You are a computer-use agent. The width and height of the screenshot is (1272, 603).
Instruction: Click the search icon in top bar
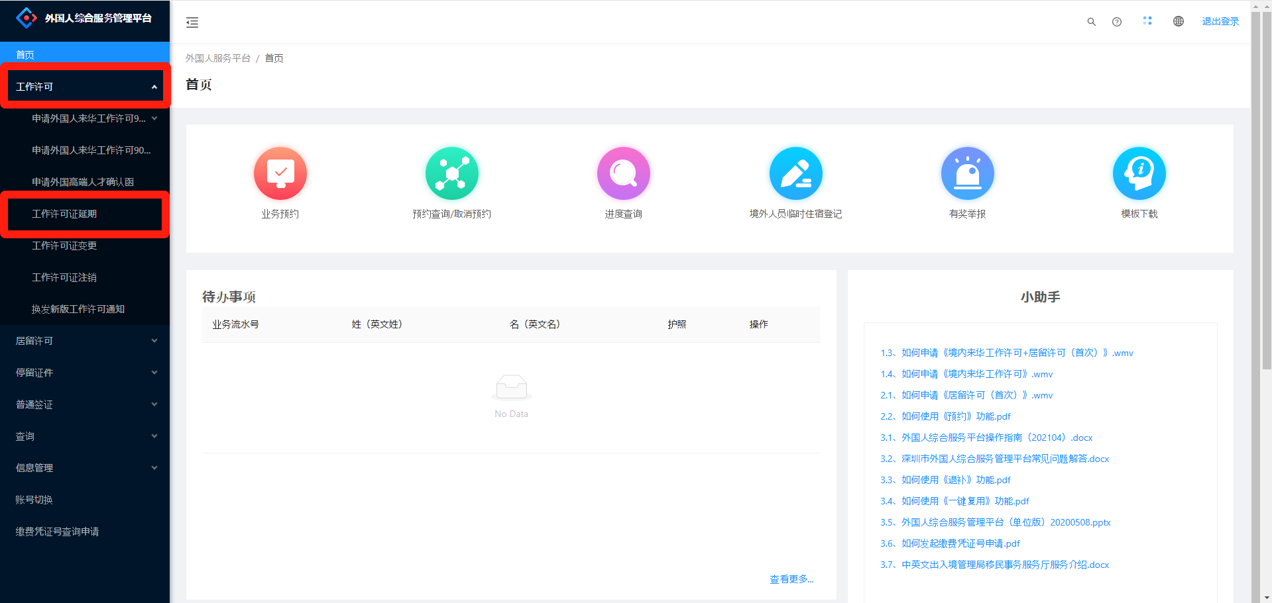coord(1091,22)
